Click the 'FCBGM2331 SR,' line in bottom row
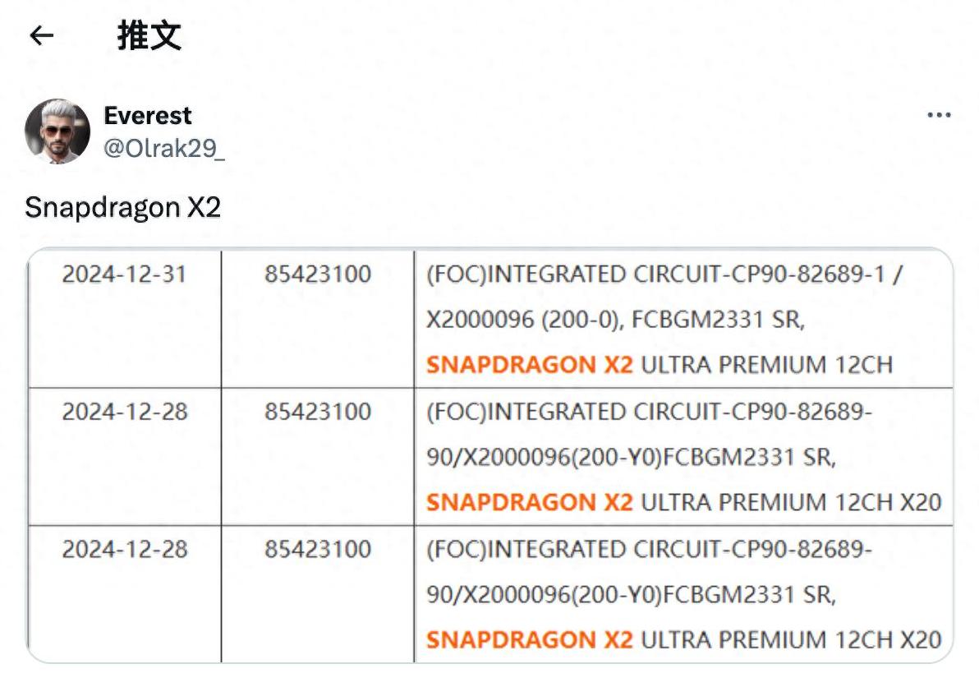 pos(631,594)
